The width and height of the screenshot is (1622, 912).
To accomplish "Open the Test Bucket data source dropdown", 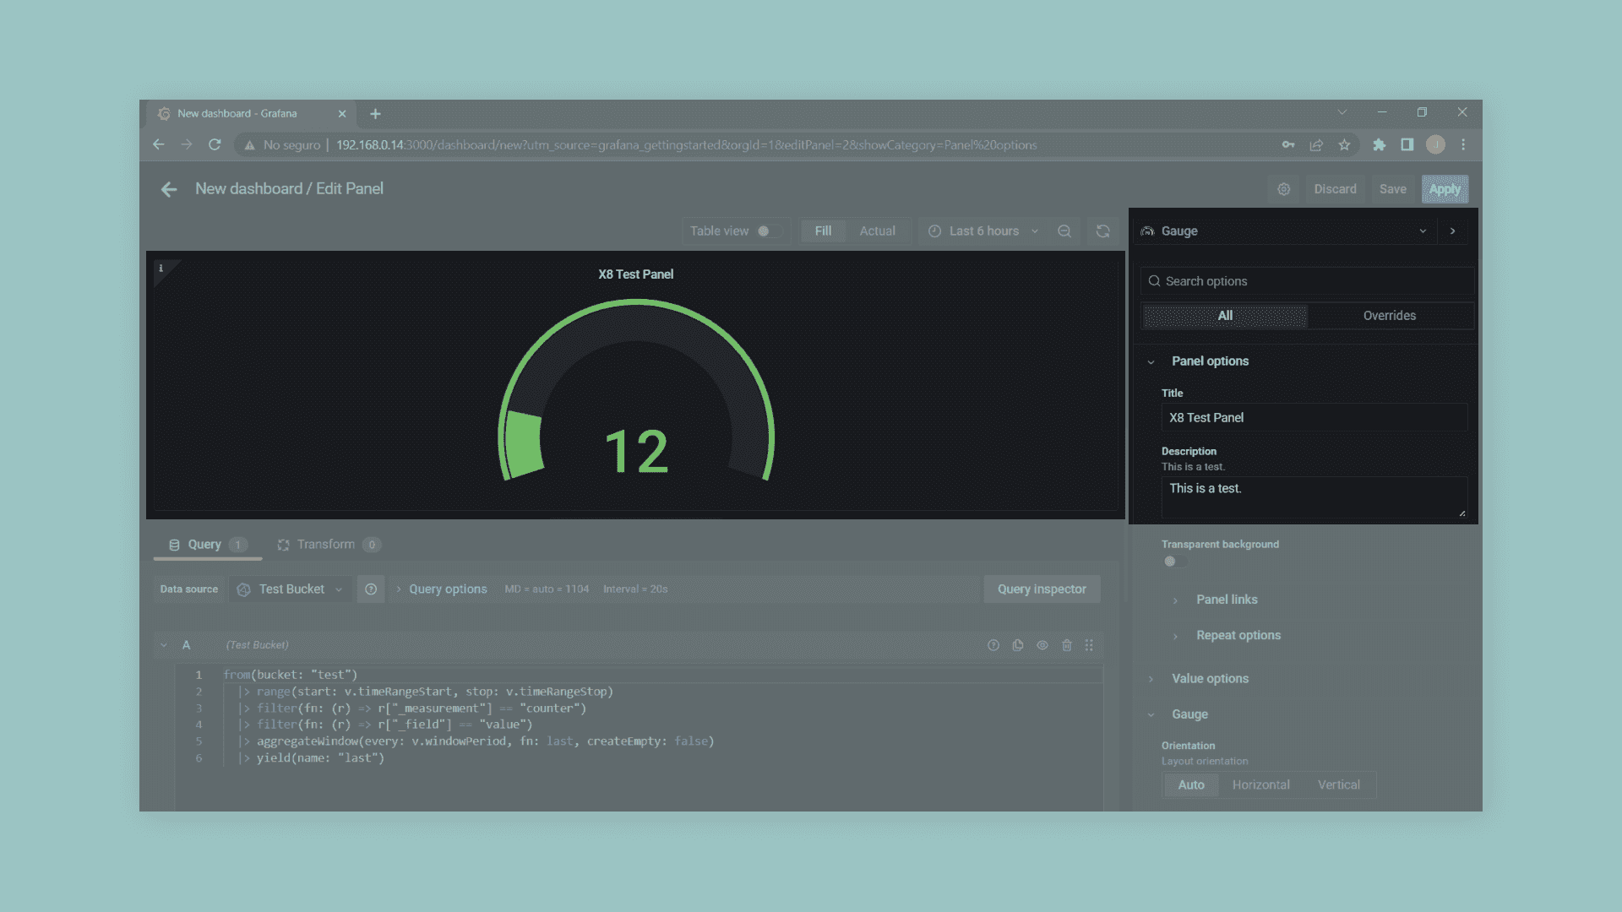I will (291, 589).
